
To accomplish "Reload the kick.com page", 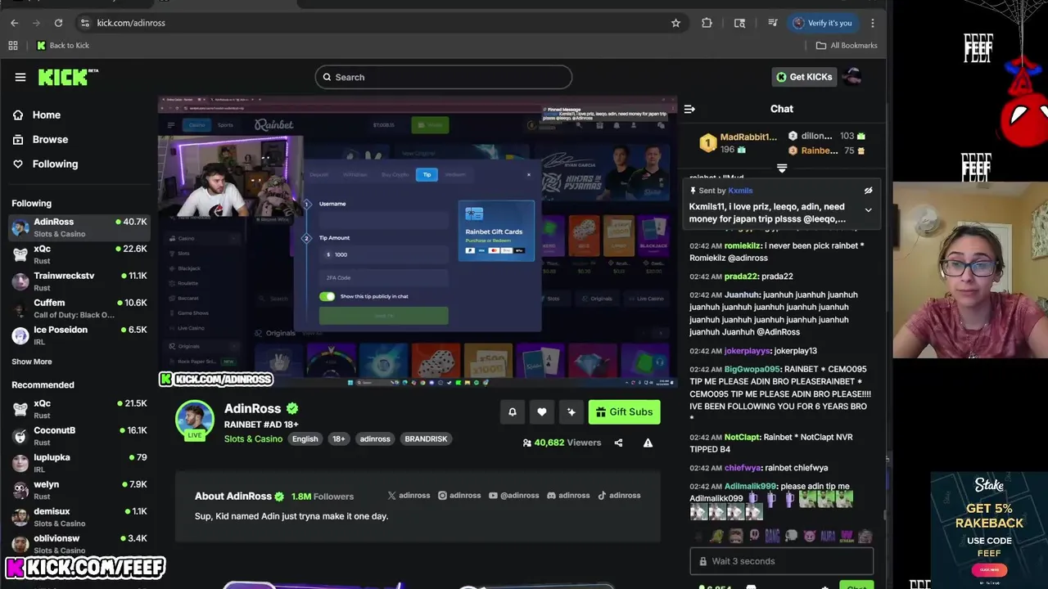I will point(58,23).
